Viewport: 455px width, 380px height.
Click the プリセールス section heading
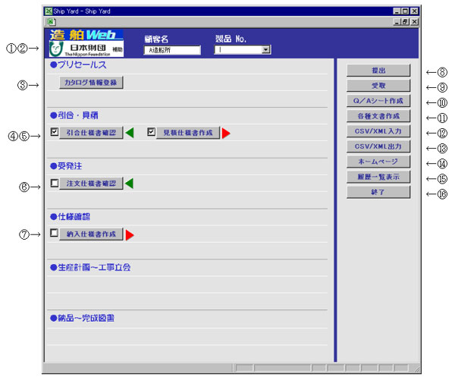78,64
